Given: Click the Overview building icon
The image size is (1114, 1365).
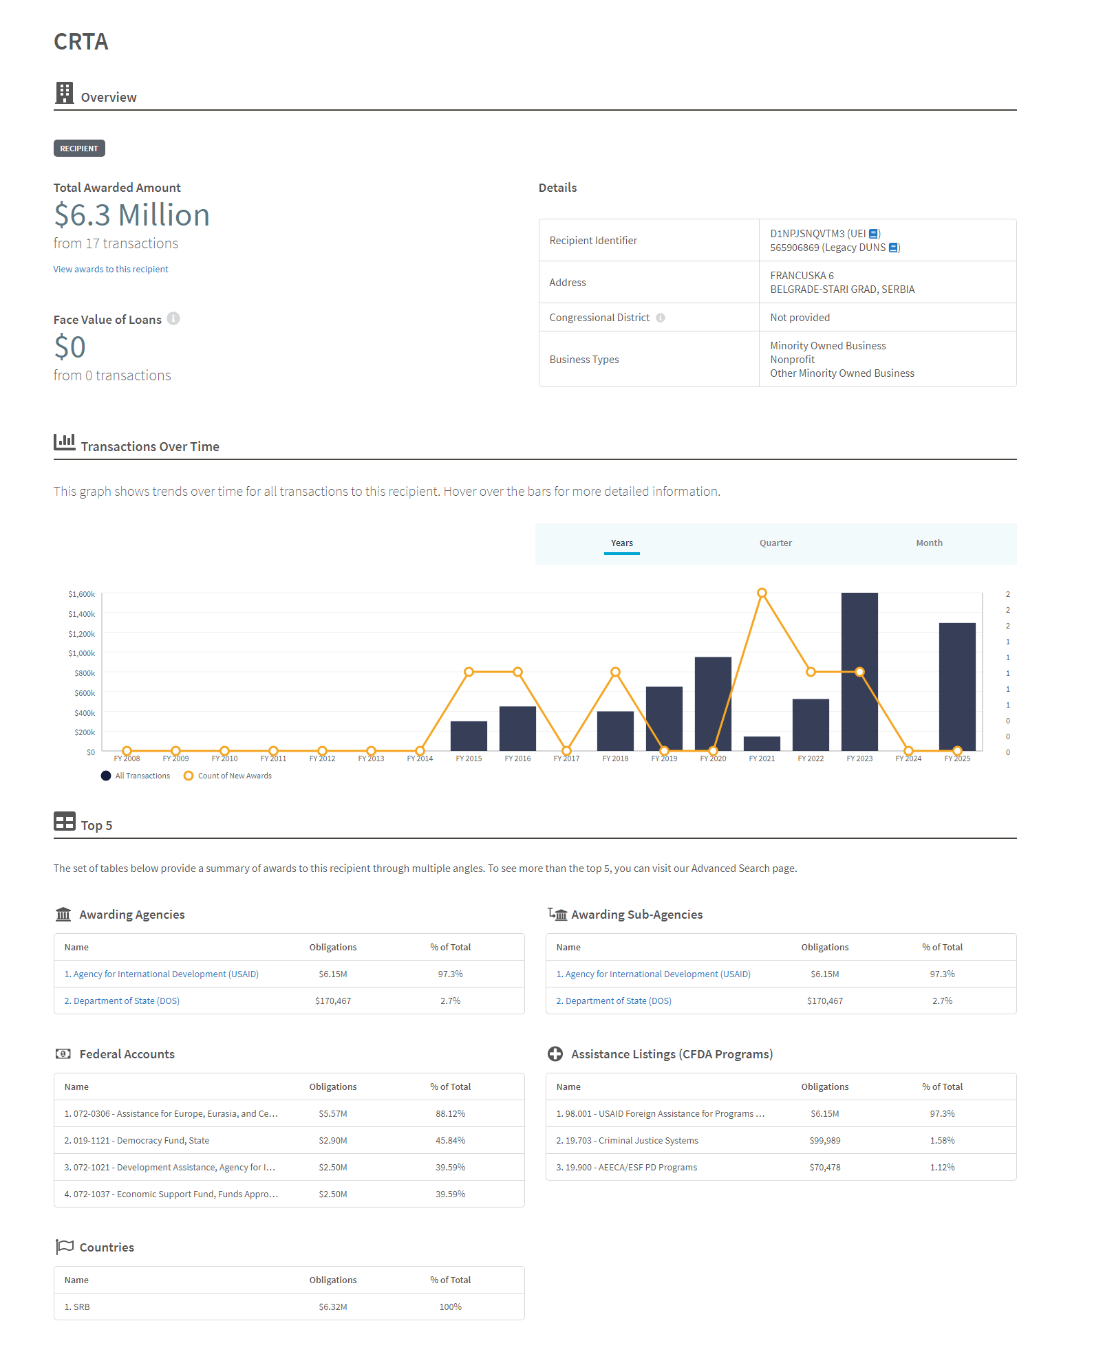Looking at the screenshot, I should [65, 93].
